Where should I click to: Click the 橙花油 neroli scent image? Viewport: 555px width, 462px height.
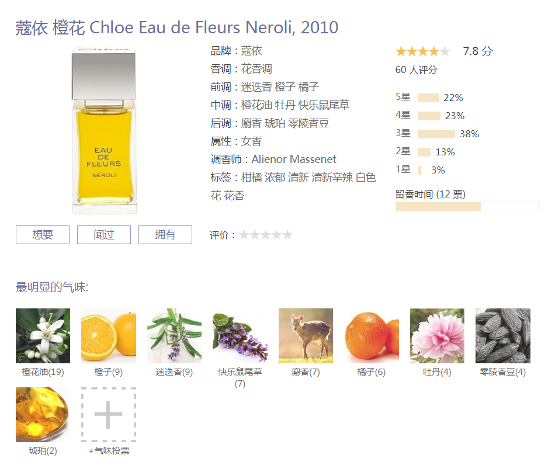pyautogui.click(x=43, y=336)
